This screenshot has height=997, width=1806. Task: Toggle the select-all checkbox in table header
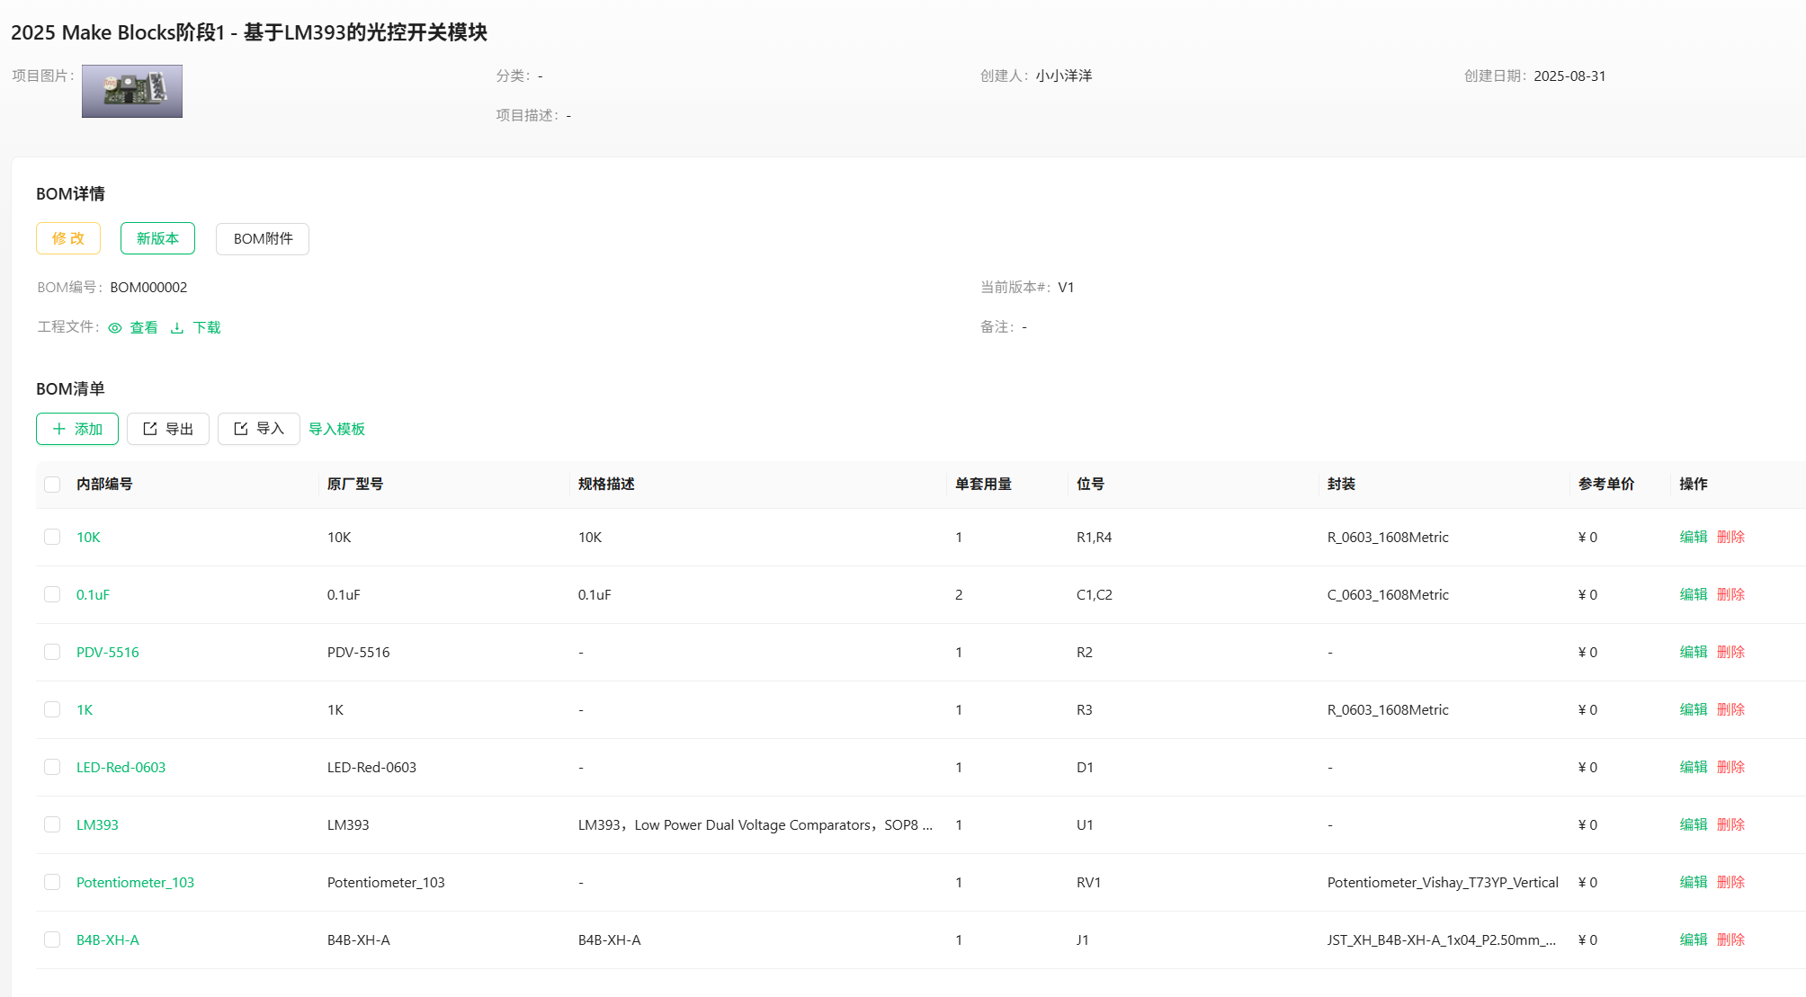tap(52, 485)
